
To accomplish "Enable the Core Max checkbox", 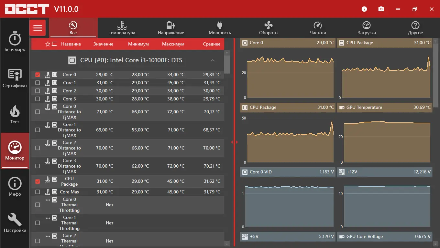I will [x=38, y=192].
